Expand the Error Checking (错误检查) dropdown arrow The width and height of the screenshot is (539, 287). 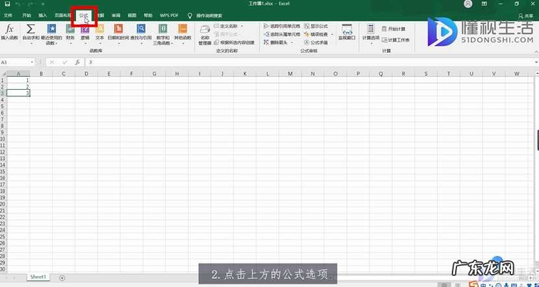pos(332,34)
